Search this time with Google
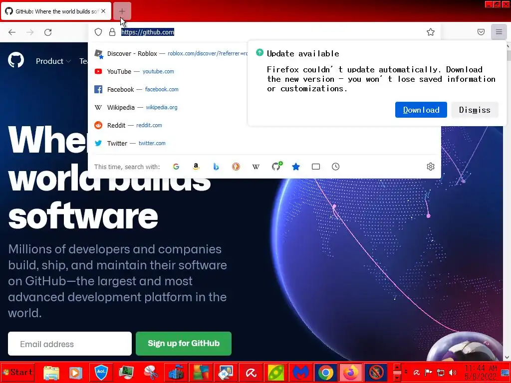 (176, 167)
